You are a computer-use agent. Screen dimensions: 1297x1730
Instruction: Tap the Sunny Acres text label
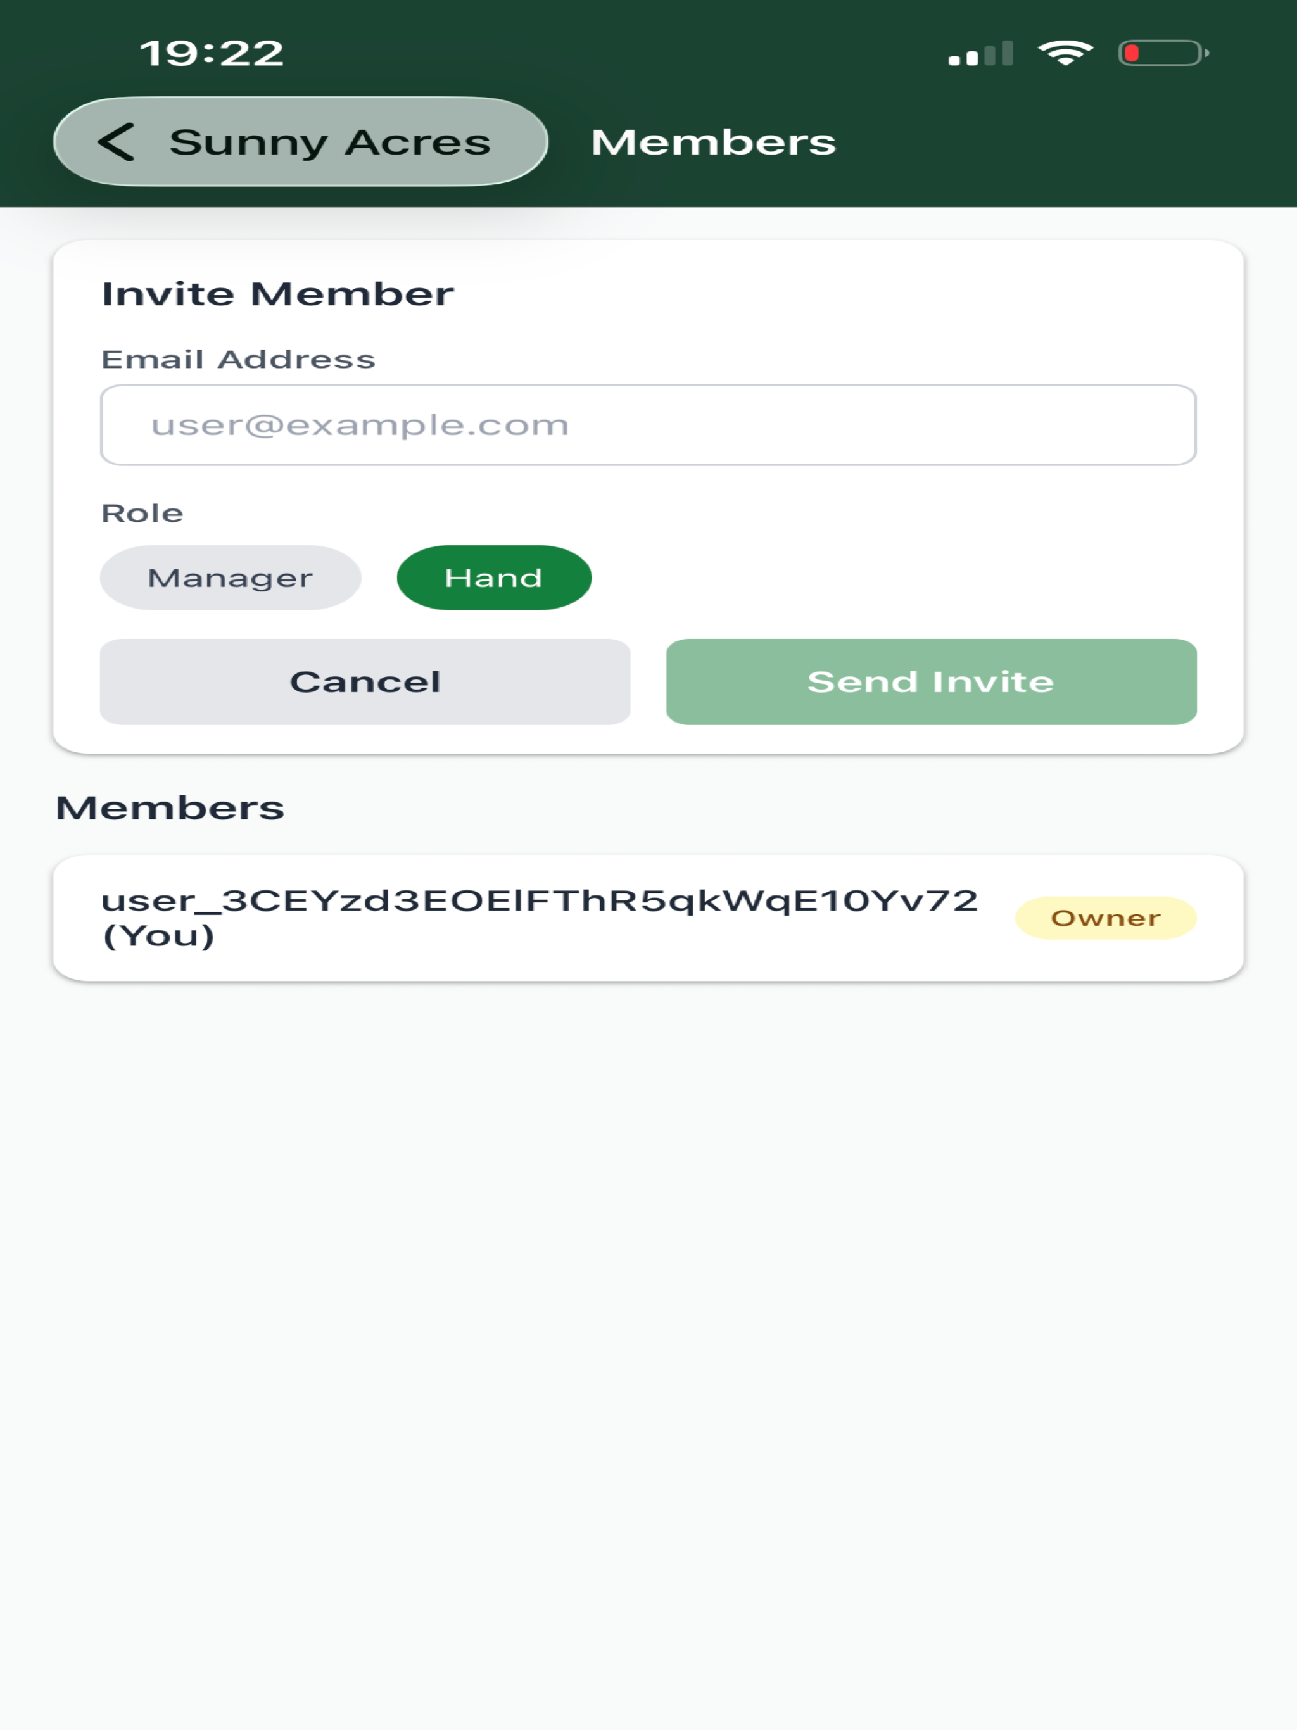click(330, 142)
